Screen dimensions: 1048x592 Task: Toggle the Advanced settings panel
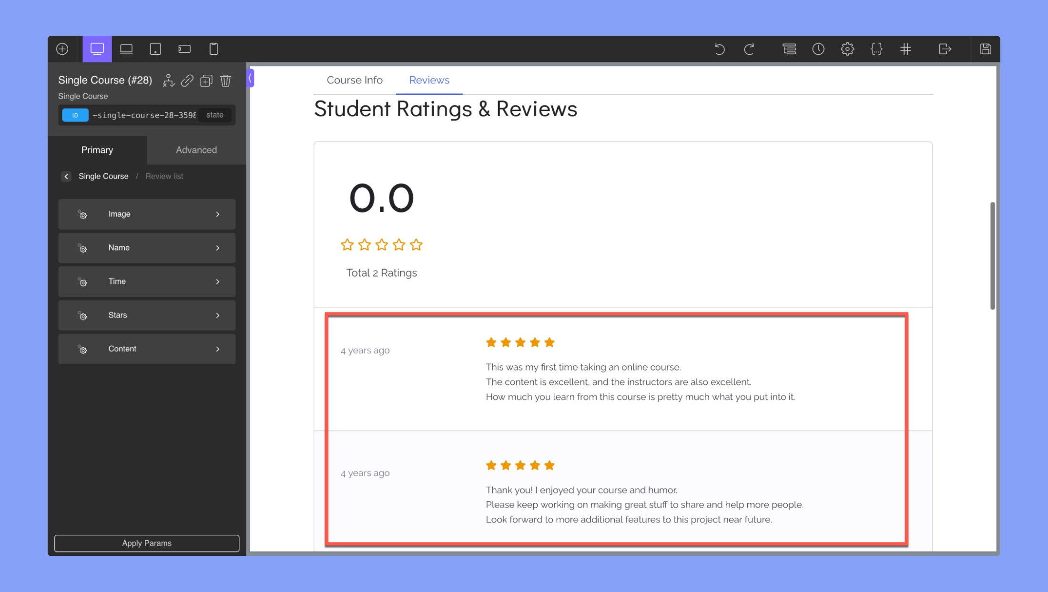196,150
